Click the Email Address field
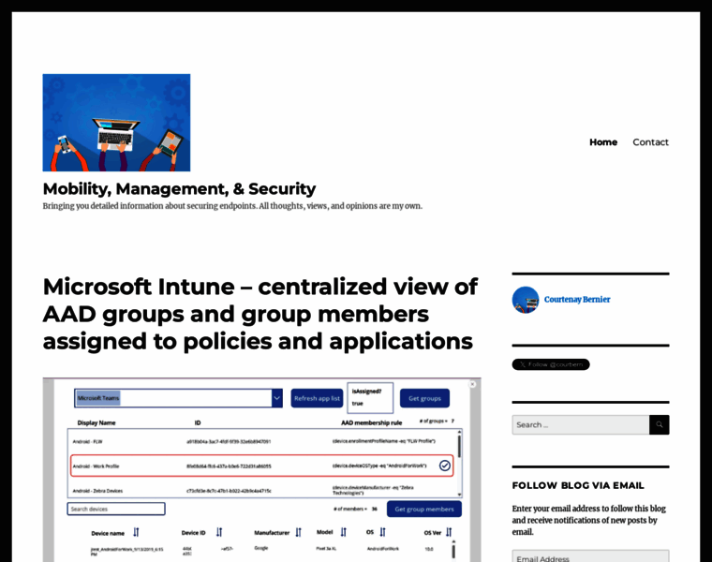The width and height of the screenshot is (712, 562). (590, 556)
